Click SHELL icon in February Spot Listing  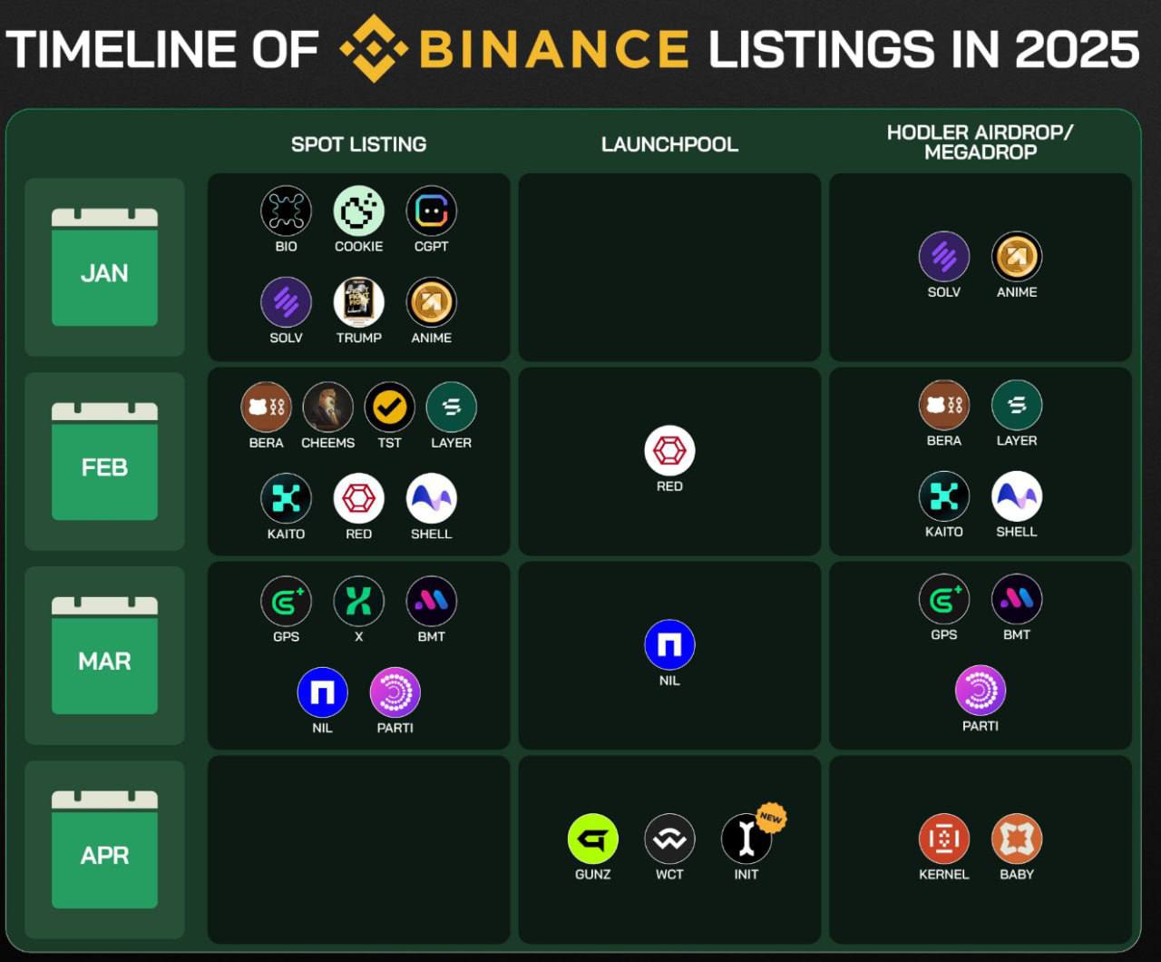pos(432,498)
